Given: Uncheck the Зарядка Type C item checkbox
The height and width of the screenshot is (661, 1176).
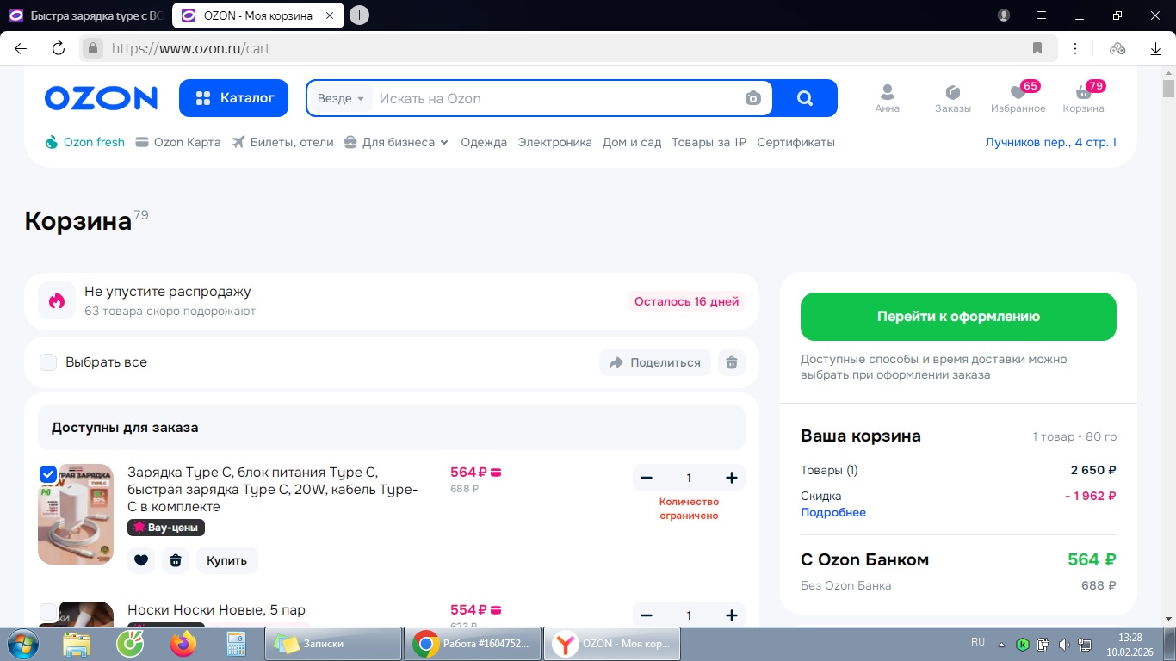Looking at the screenshot, I should click(x=48, y=474).
